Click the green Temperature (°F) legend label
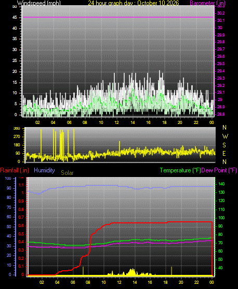This screenshot has width=238, height=289. 180,170
